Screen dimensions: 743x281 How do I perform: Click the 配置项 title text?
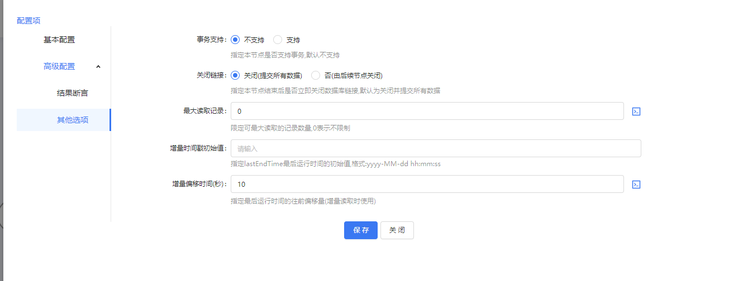pos(28,21)
